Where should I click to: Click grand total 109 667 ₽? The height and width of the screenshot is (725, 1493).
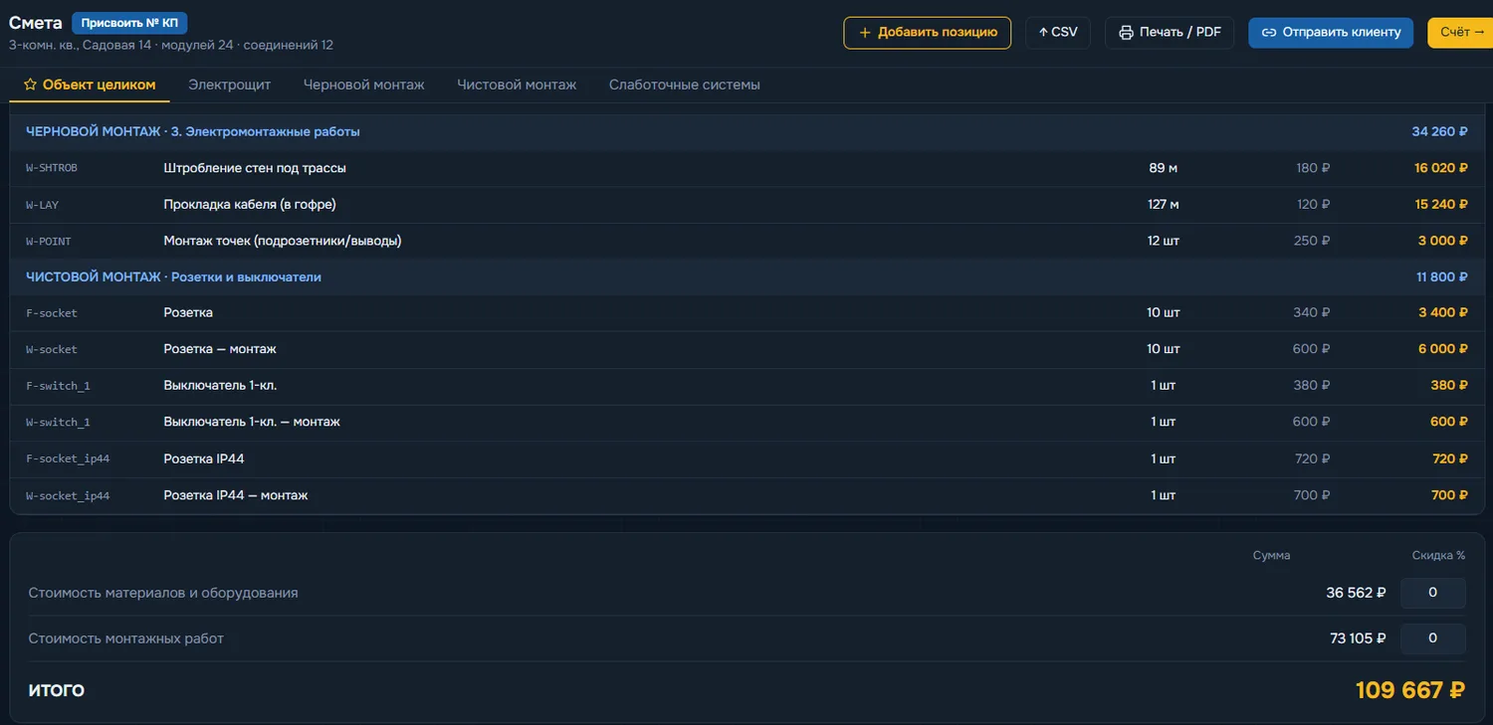[x=1410, y=689]
